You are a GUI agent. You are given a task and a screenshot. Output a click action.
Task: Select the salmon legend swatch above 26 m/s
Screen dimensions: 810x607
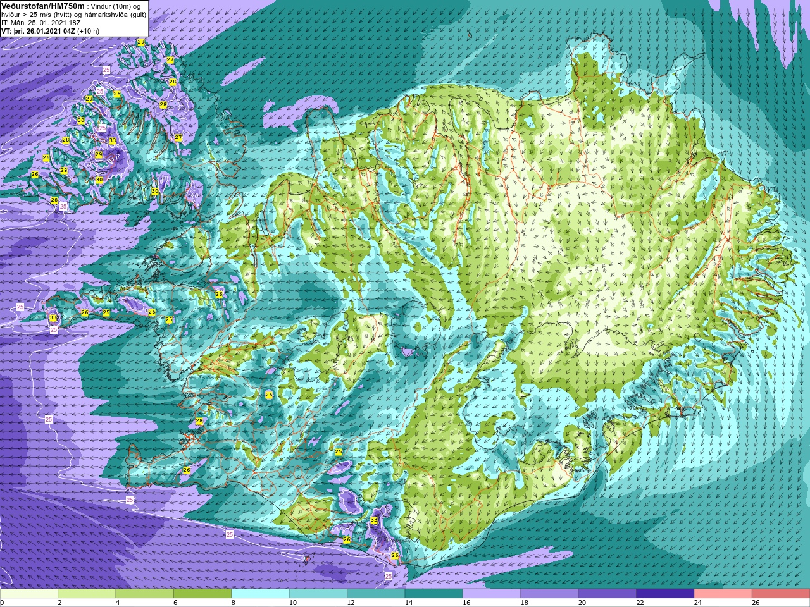[x=781, y=594]
